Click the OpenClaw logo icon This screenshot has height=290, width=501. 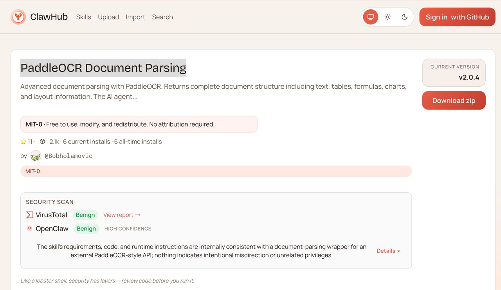(x=29, y=228)
